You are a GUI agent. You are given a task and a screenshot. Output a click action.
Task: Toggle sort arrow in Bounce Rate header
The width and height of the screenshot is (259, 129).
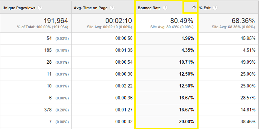click(194, 8)
